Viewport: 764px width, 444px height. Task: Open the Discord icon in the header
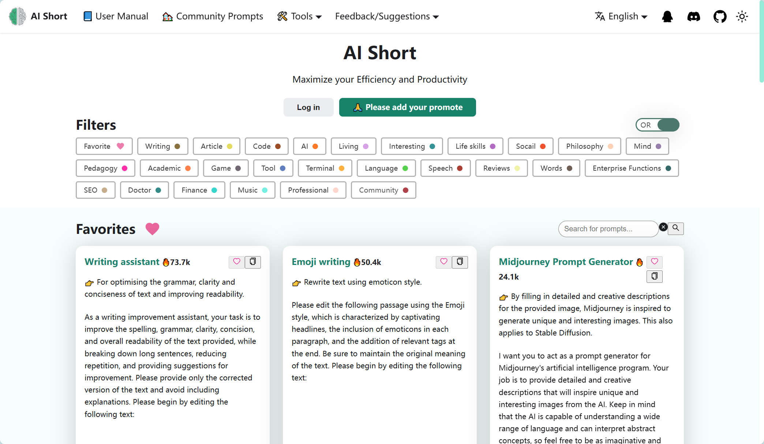coord(693,16)
